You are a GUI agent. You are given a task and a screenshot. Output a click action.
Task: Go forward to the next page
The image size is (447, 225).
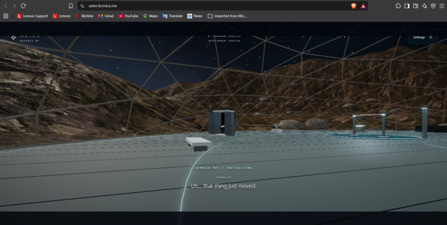point(14,6)
